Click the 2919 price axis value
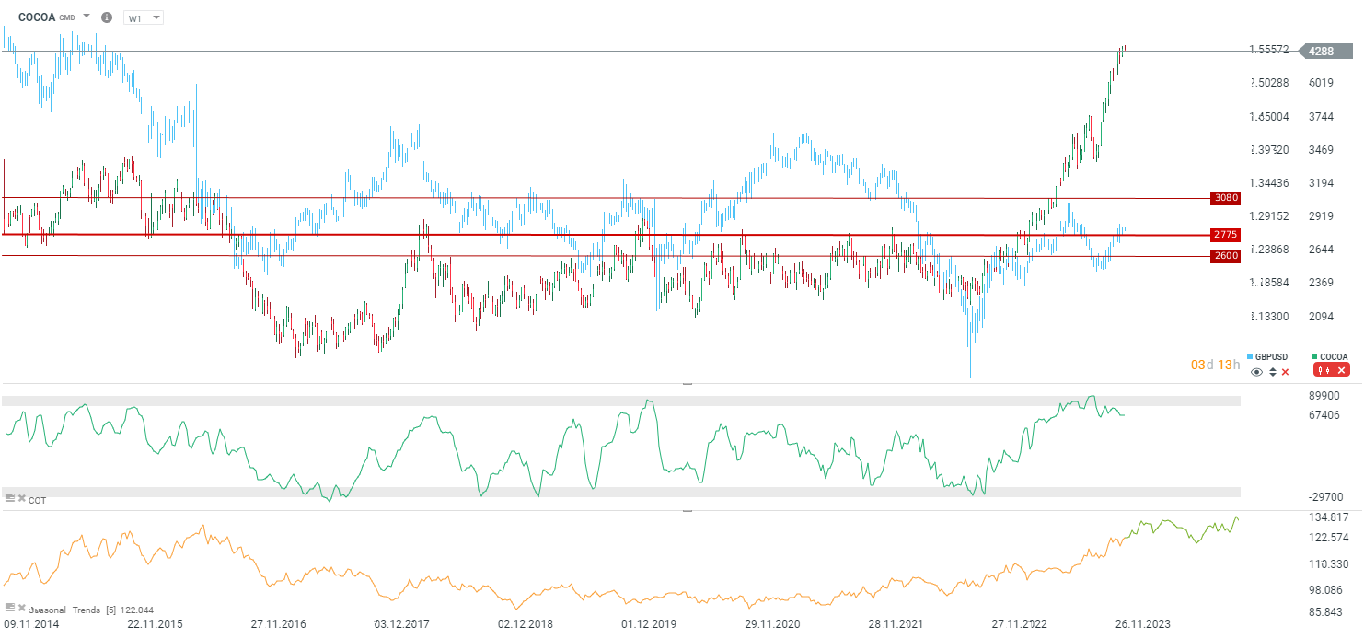The height and width of the screenshot is (639, 1364). click(x=1321, y=216)
